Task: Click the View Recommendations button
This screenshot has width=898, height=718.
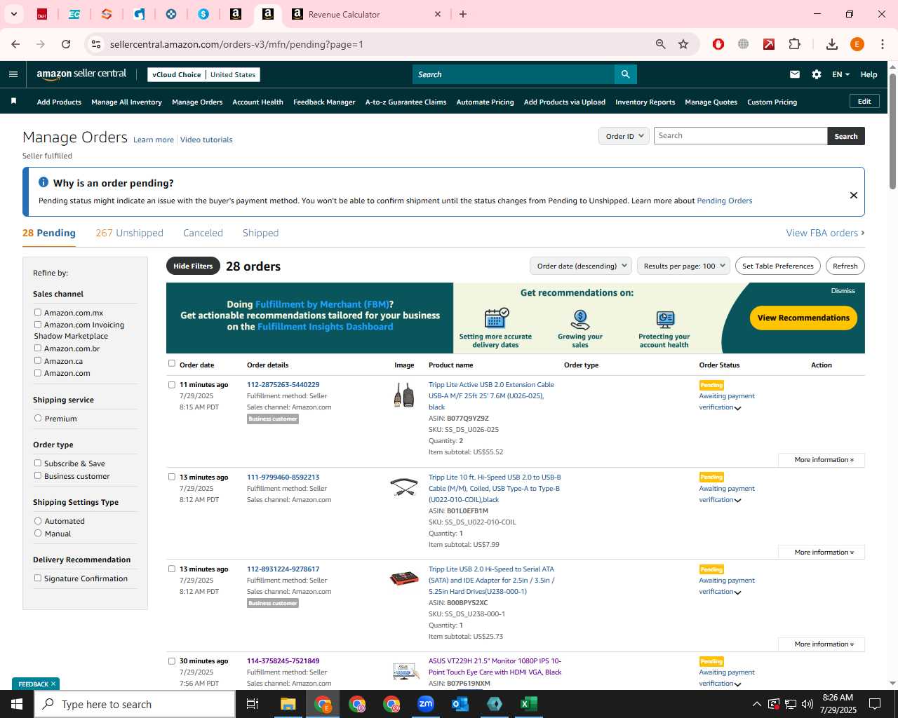Action: pyautogui.click(x=803, y=318)
